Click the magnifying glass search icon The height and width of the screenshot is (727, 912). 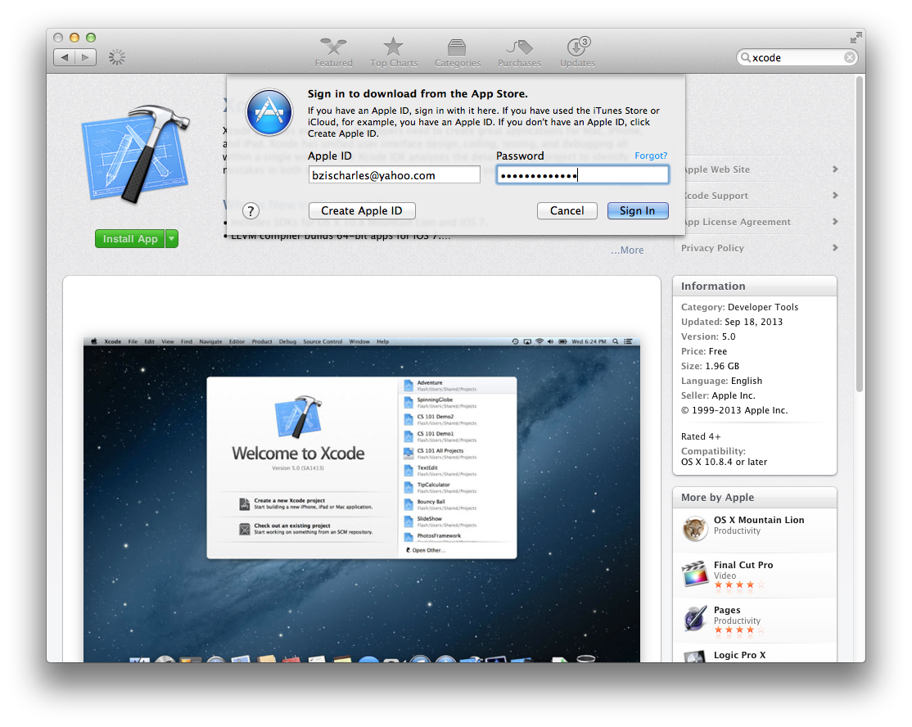pos(745,57)
